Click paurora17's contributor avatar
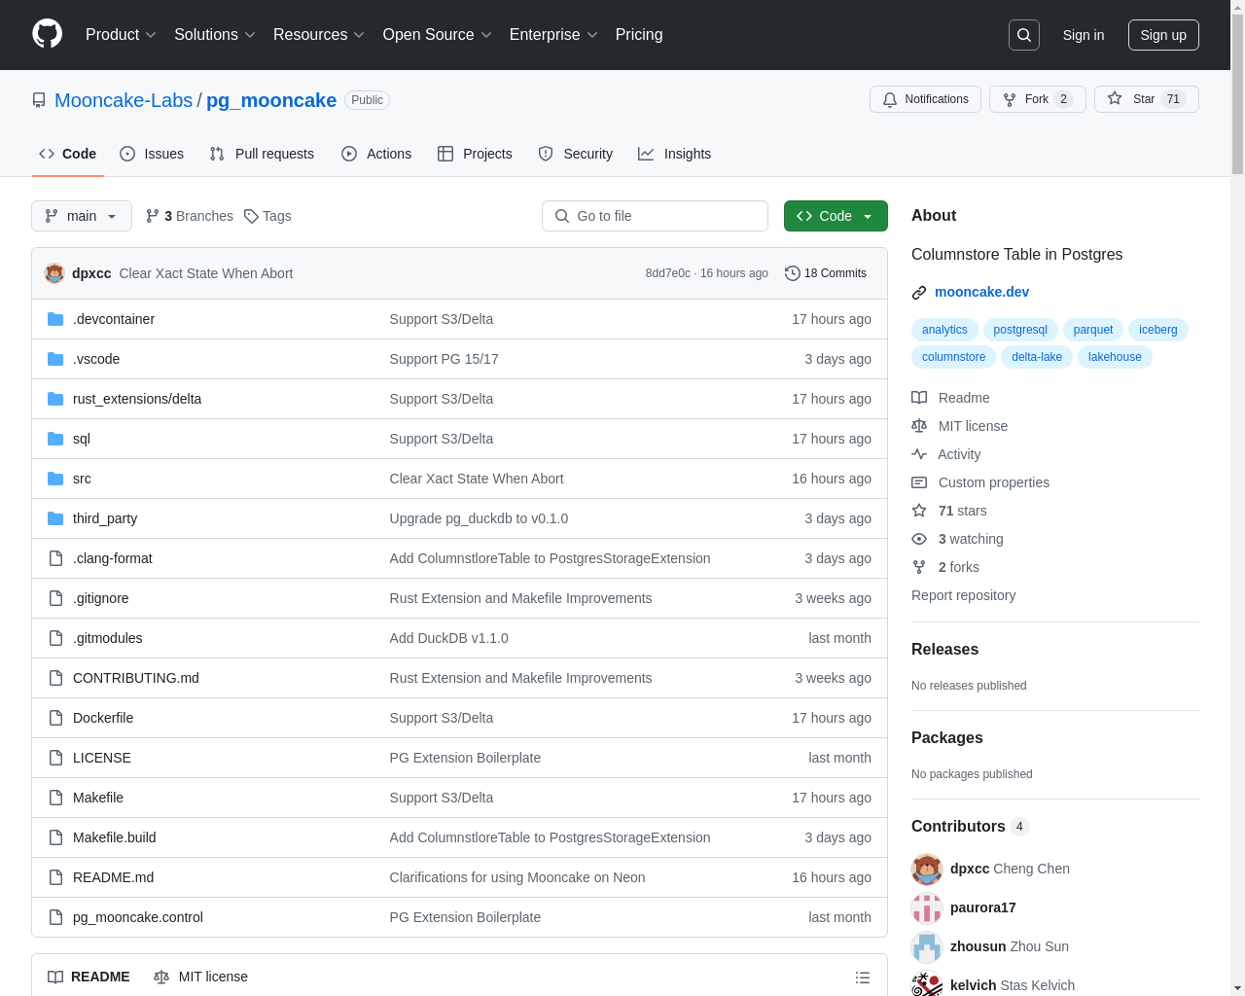Image resolution: width=1245 pixels, height=996 pixels. pyautogui.click(x=927, y=907)
